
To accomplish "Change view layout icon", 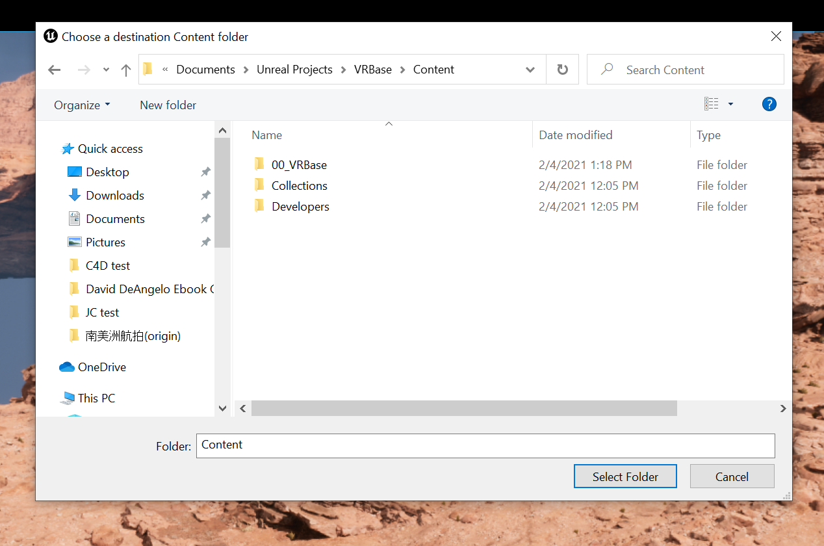I will point(712,104).
